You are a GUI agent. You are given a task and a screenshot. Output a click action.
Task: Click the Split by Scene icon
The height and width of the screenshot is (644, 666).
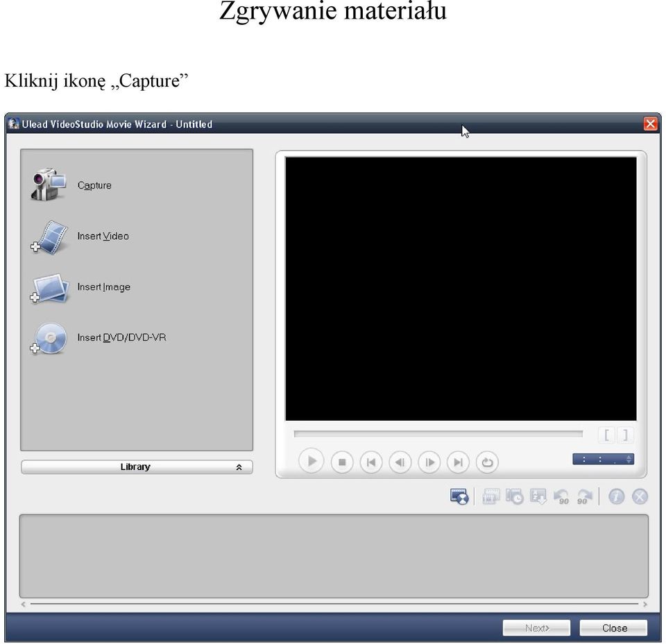tap(491, 496)
